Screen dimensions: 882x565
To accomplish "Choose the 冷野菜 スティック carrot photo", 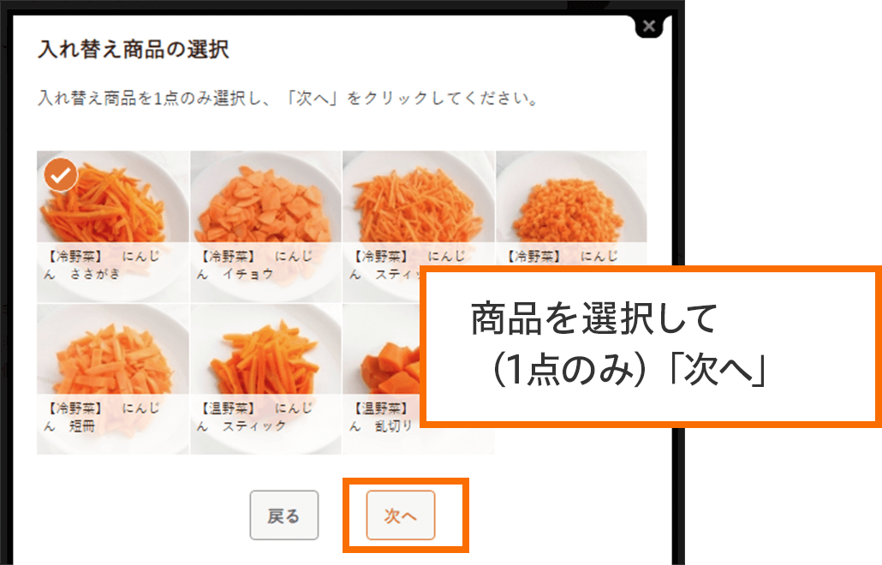I will click(x=419, y=198).
